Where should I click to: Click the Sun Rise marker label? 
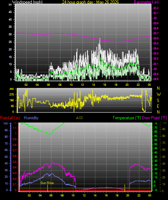(x=47, y=183)
